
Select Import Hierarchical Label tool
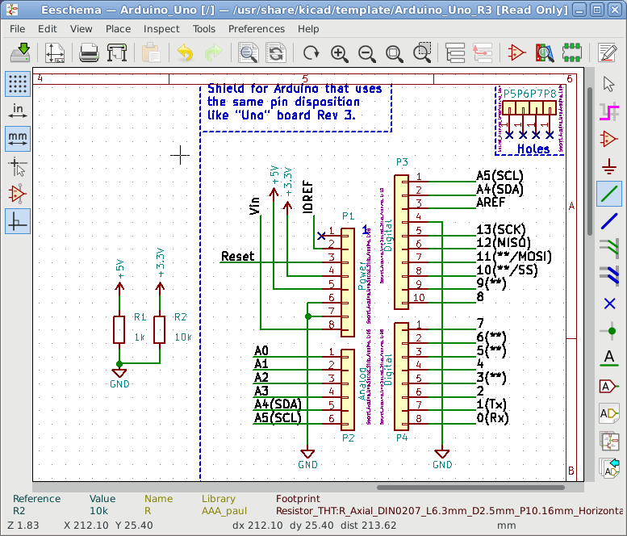tap(609, 468)
